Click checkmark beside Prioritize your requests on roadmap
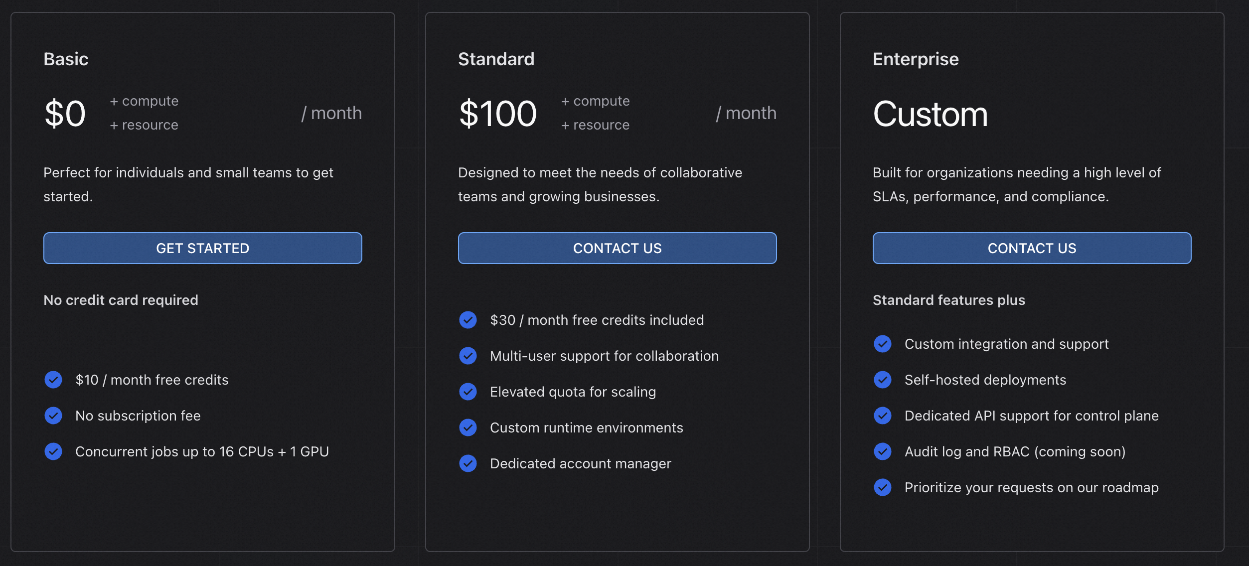 point(883,487)
